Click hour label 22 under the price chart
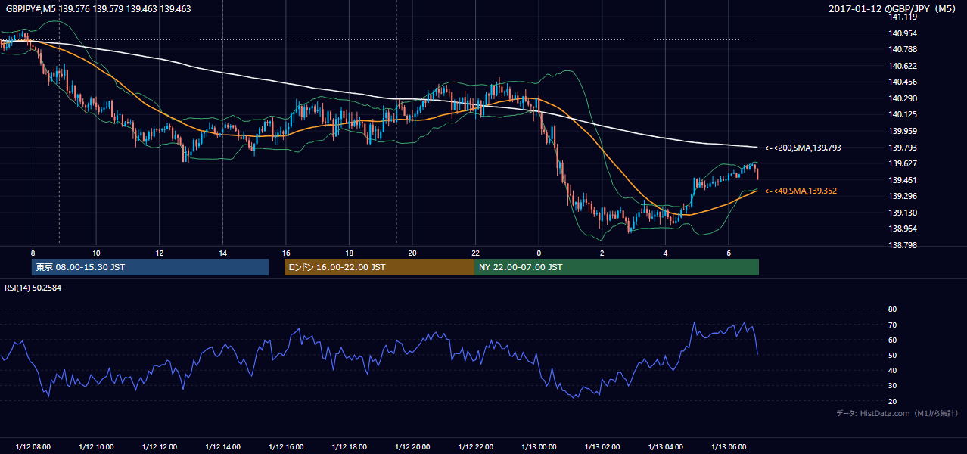967x454 pixels. 475,253
